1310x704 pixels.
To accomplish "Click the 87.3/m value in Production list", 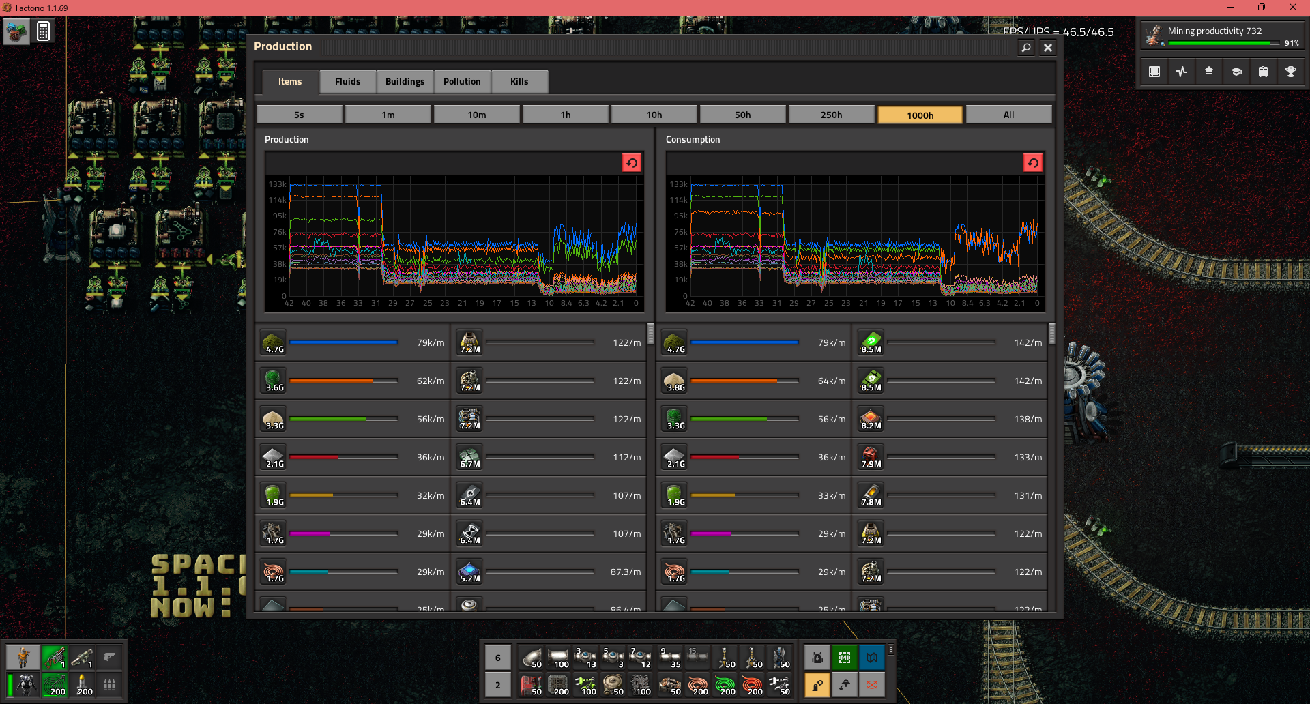I will point(626,572).
